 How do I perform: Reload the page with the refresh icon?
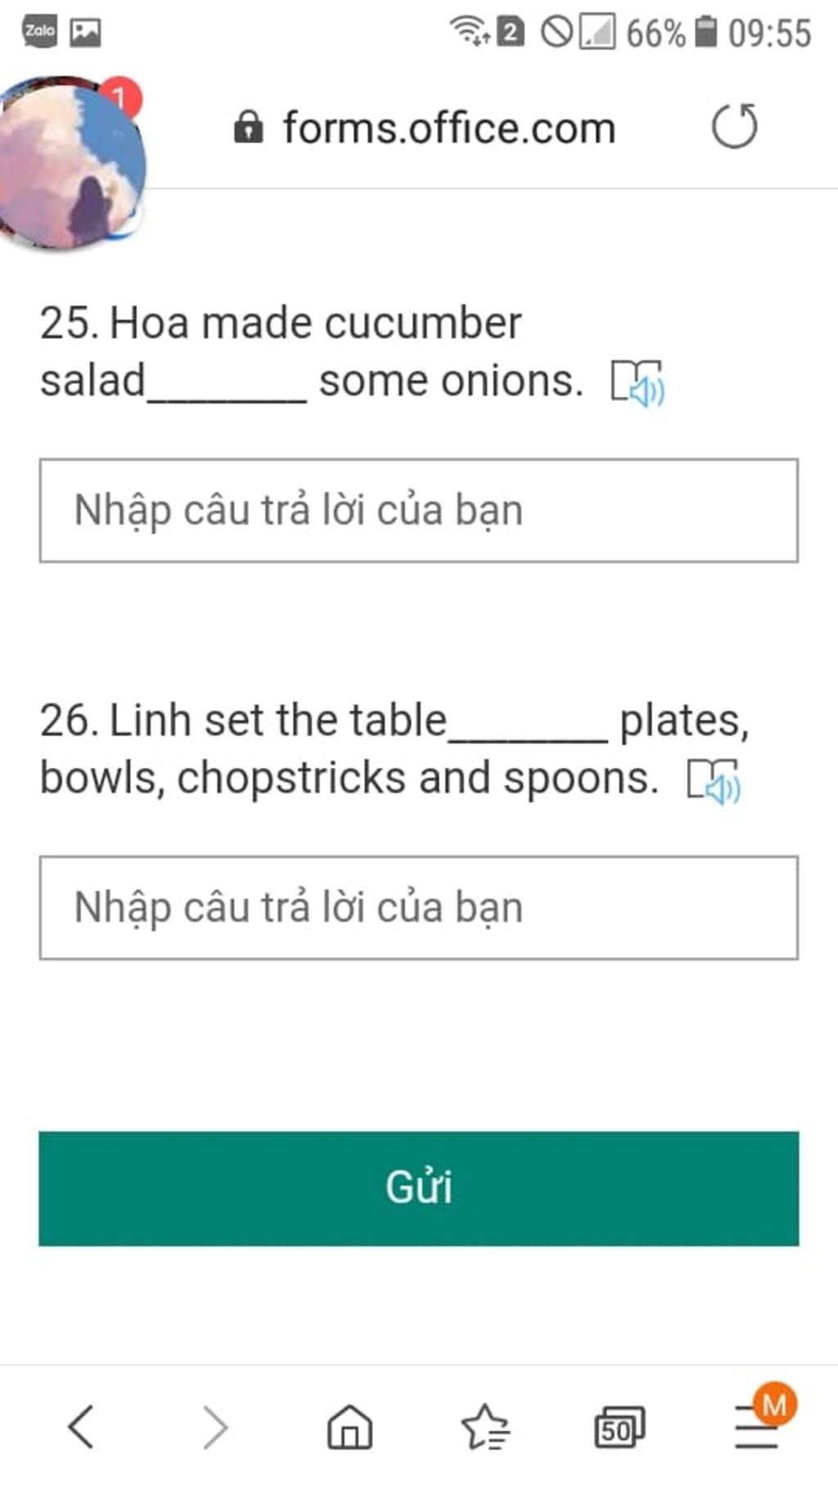[734, 127]
